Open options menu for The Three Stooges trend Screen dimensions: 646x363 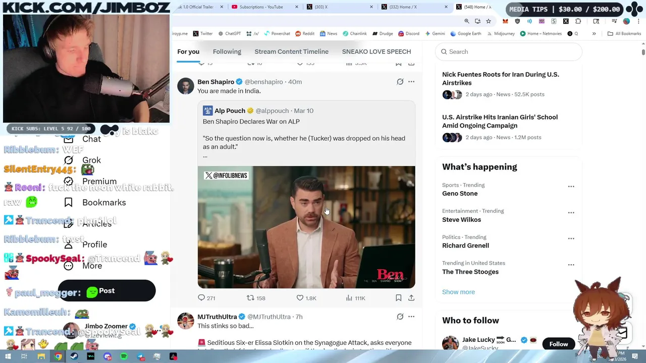pyautogui.click(x=571, y=265)
